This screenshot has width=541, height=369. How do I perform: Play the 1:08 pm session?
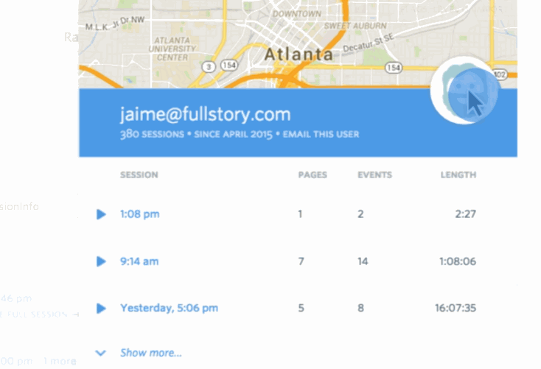(101, 214)
